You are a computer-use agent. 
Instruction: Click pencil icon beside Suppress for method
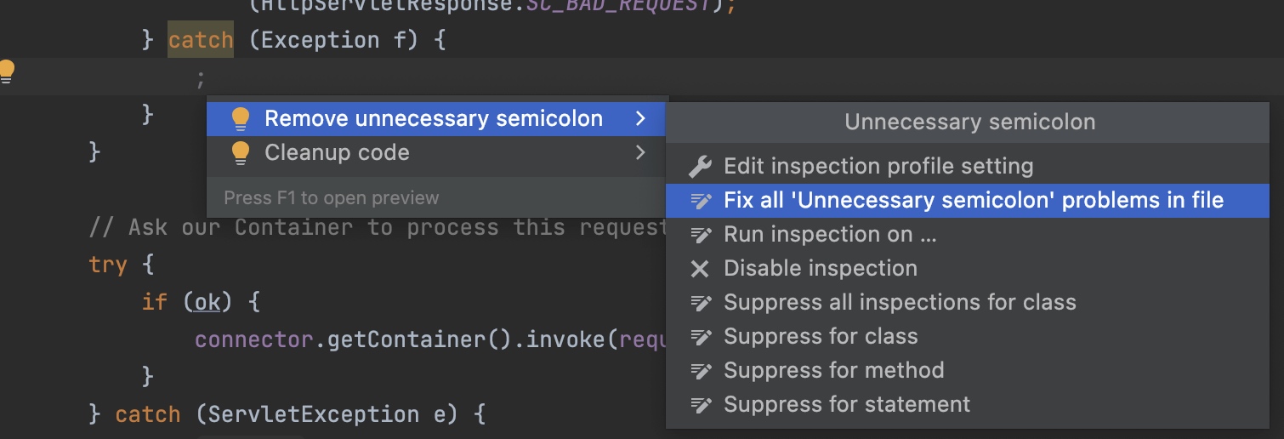click(700, 371)
